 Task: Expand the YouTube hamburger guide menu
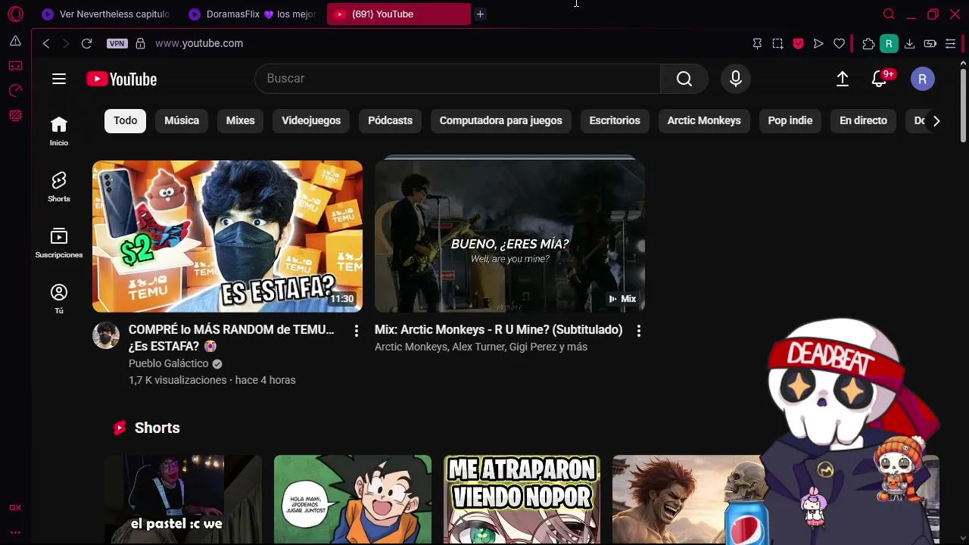click(x=59, y=79)
